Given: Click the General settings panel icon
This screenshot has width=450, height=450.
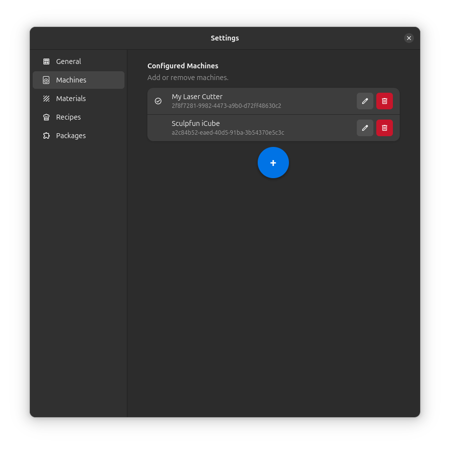Looking at the screenshot, I should click(46, 61).
